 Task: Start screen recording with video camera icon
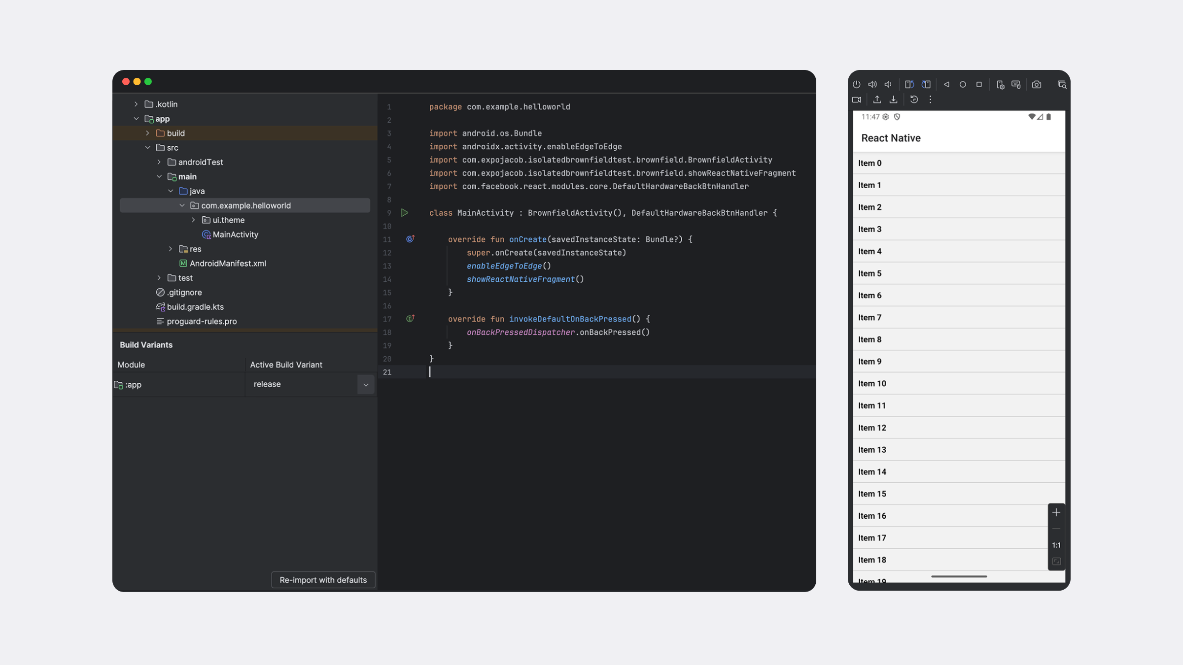pos(857,100)
